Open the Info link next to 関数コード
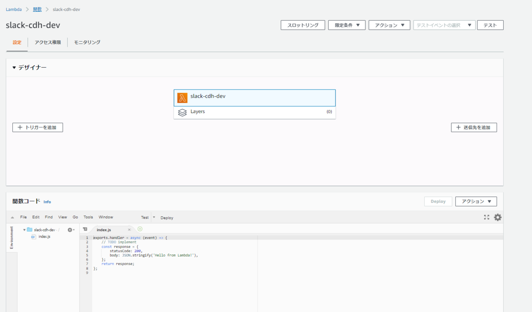 point(47,202)
